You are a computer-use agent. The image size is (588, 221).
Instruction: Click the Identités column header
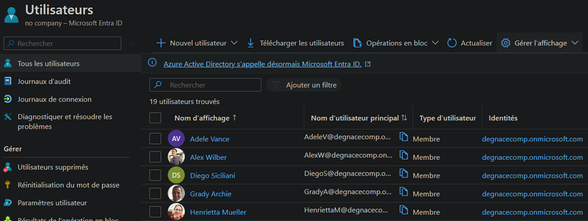[x=503, y=118]
